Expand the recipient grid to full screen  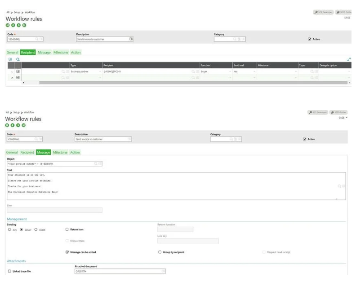349,59
